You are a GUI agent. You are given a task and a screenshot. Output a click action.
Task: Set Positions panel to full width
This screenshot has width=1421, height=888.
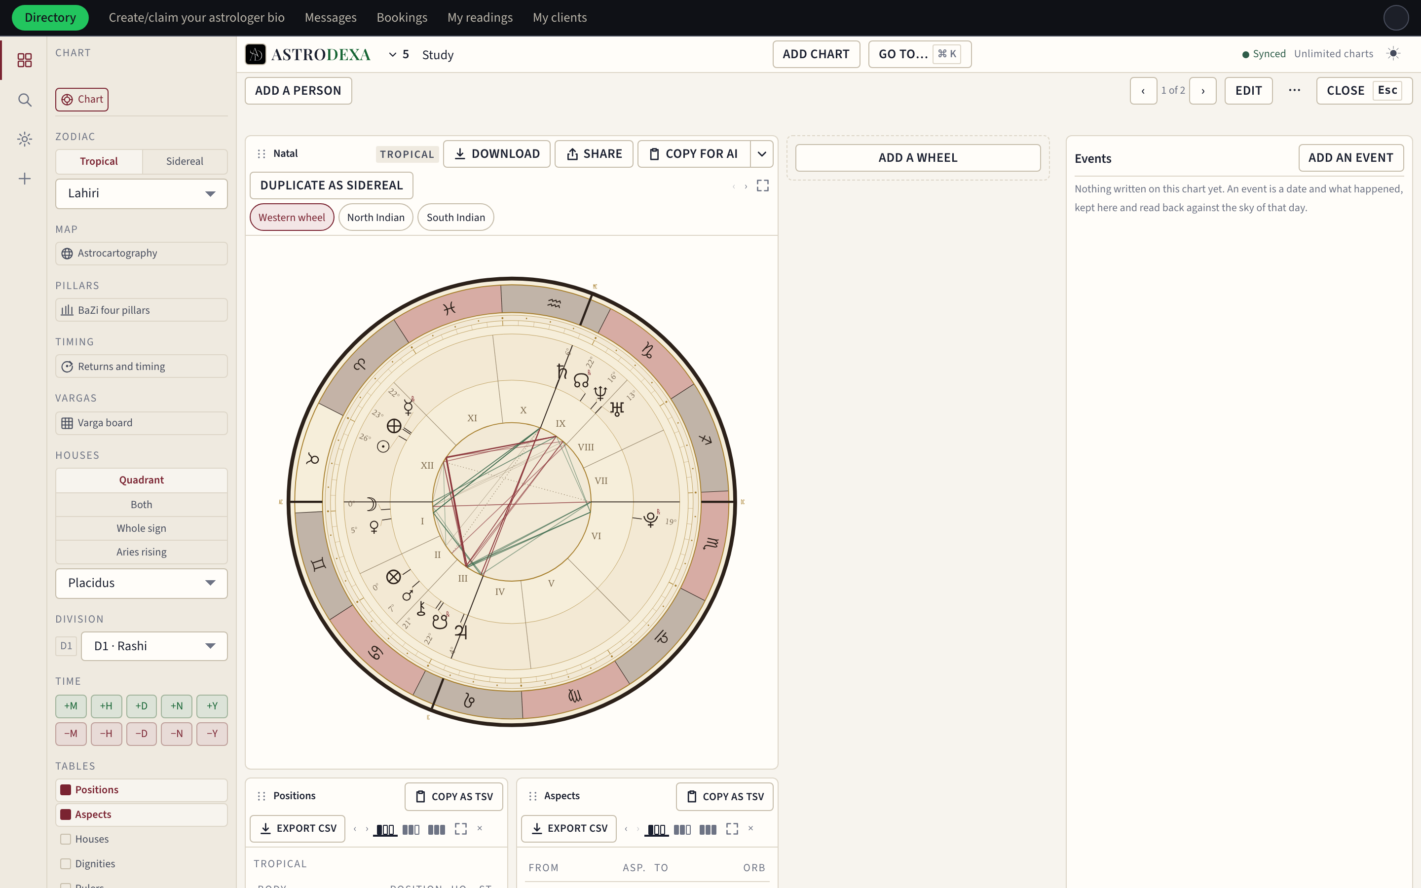[x=436, y=829]
